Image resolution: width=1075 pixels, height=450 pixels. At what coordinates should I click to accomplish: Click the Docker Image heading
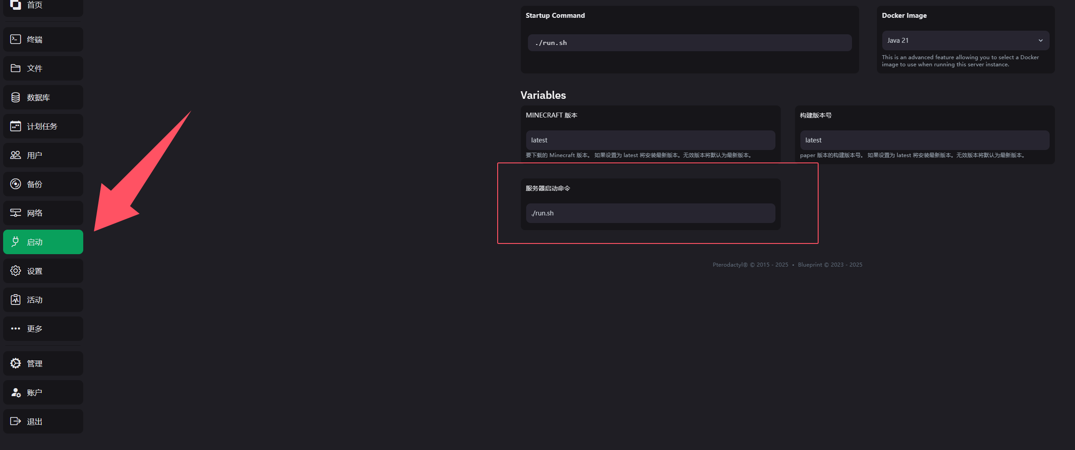(x=904, y=16)
